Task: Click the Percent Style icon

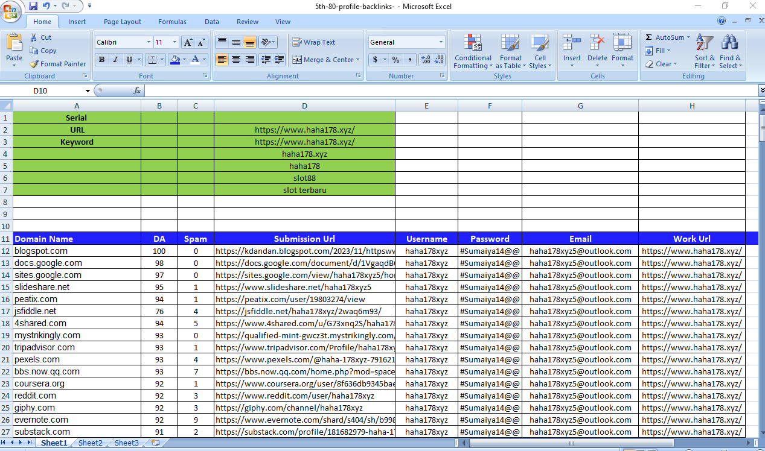Action: point(395,60)
